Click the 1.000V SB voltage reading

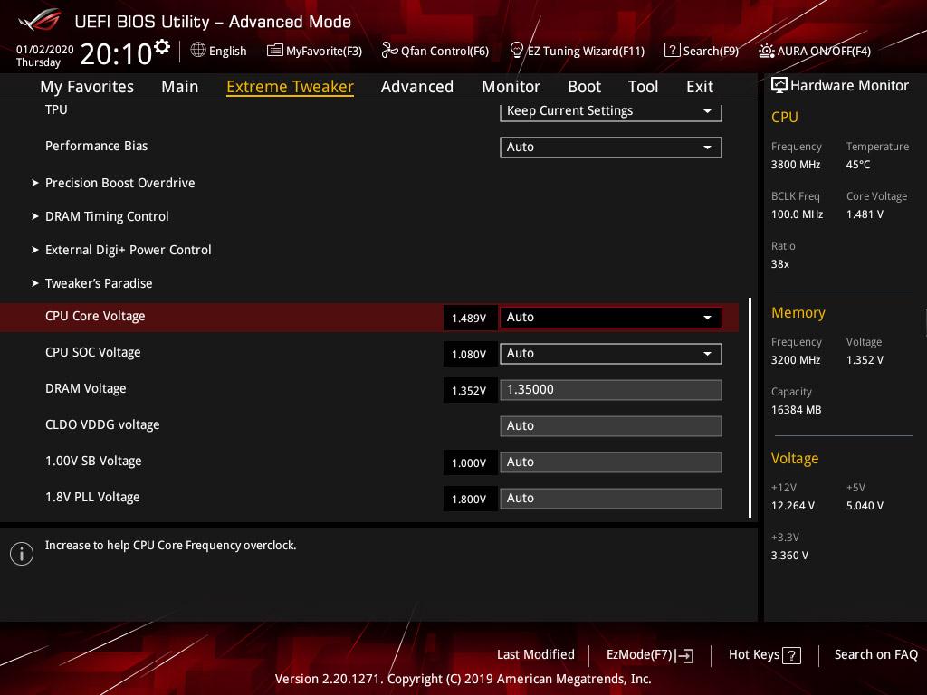click(470, 462)
